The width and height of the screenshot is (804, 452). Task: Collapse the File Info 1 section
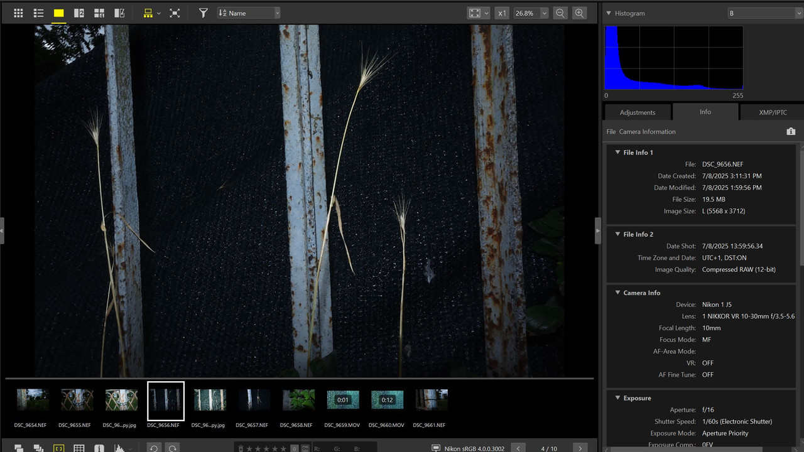coord(617,153)
